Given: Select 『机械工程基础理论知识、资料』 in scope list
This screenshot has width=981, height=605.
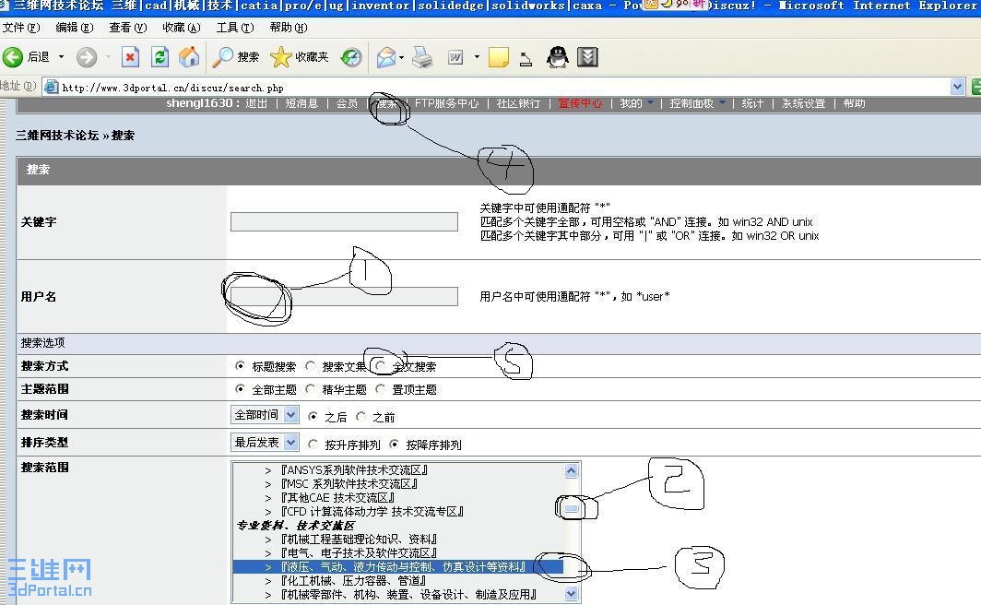Looking at the screenshot, I should pyautogui.click(x=359, y=539).
